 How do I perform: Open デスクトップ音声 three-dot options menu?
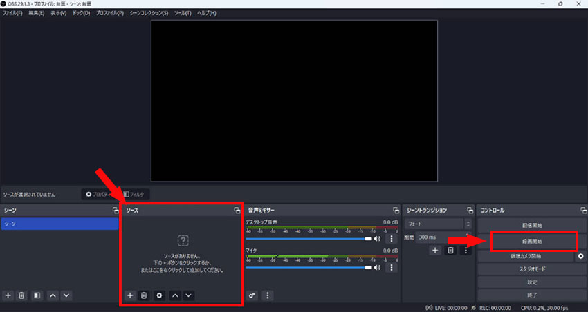click(392, 239)
